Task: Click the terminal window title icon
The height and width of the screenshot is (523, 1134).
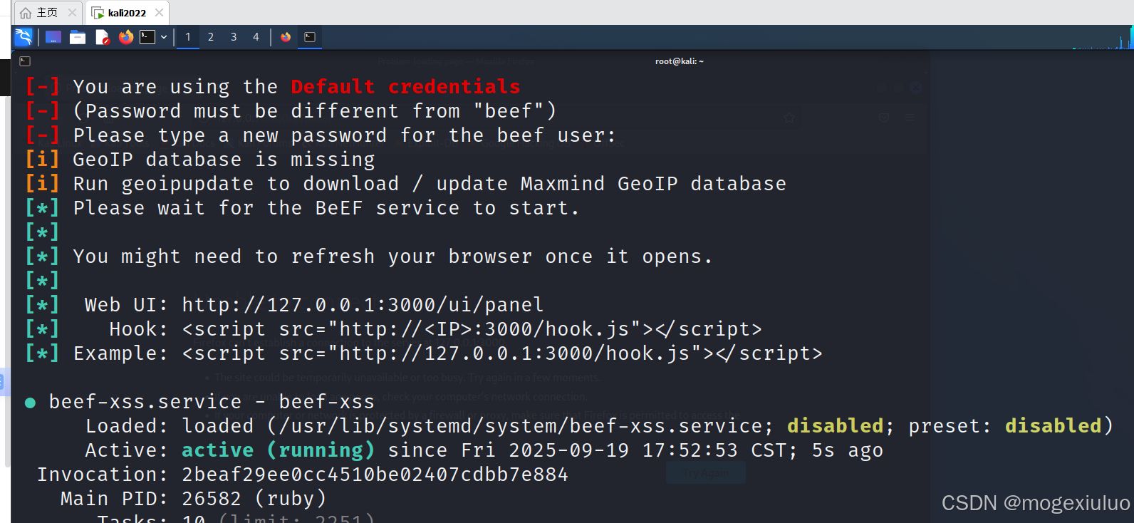Action: (25, 61)
